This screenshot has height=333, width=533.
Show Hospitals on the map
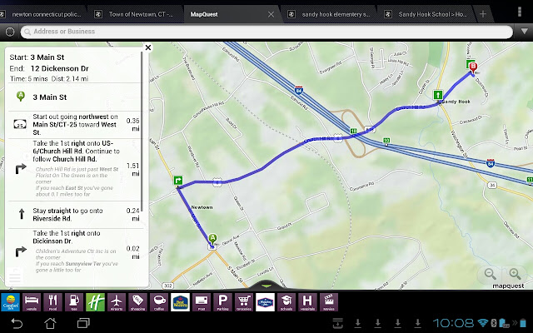click(307, 302)
